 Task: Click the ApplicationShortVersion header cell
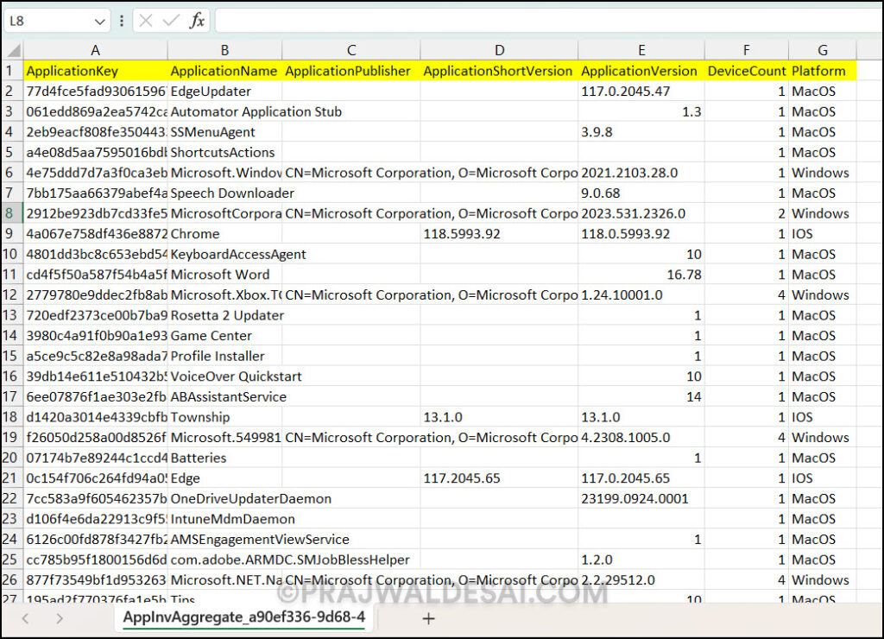click(x=499, y=71)
